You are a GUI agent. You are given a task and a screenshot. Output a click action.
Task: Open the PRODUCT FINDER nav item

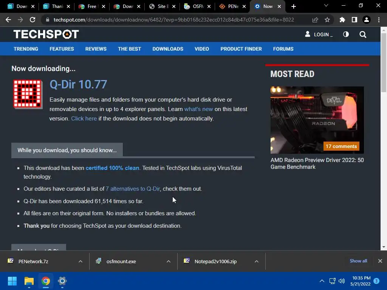pos(241,49)
